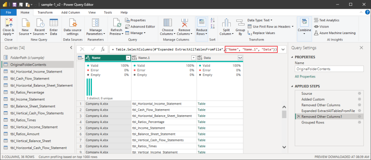Click the fx insert step button
Viewport: 371px width, 160px height.
103,49
